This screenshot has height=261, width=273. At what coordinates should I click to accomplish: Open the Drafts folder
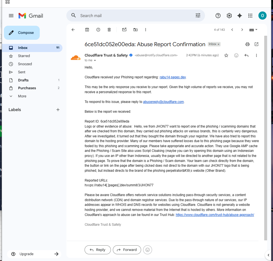pyautogui.click(x=32, y=80)
